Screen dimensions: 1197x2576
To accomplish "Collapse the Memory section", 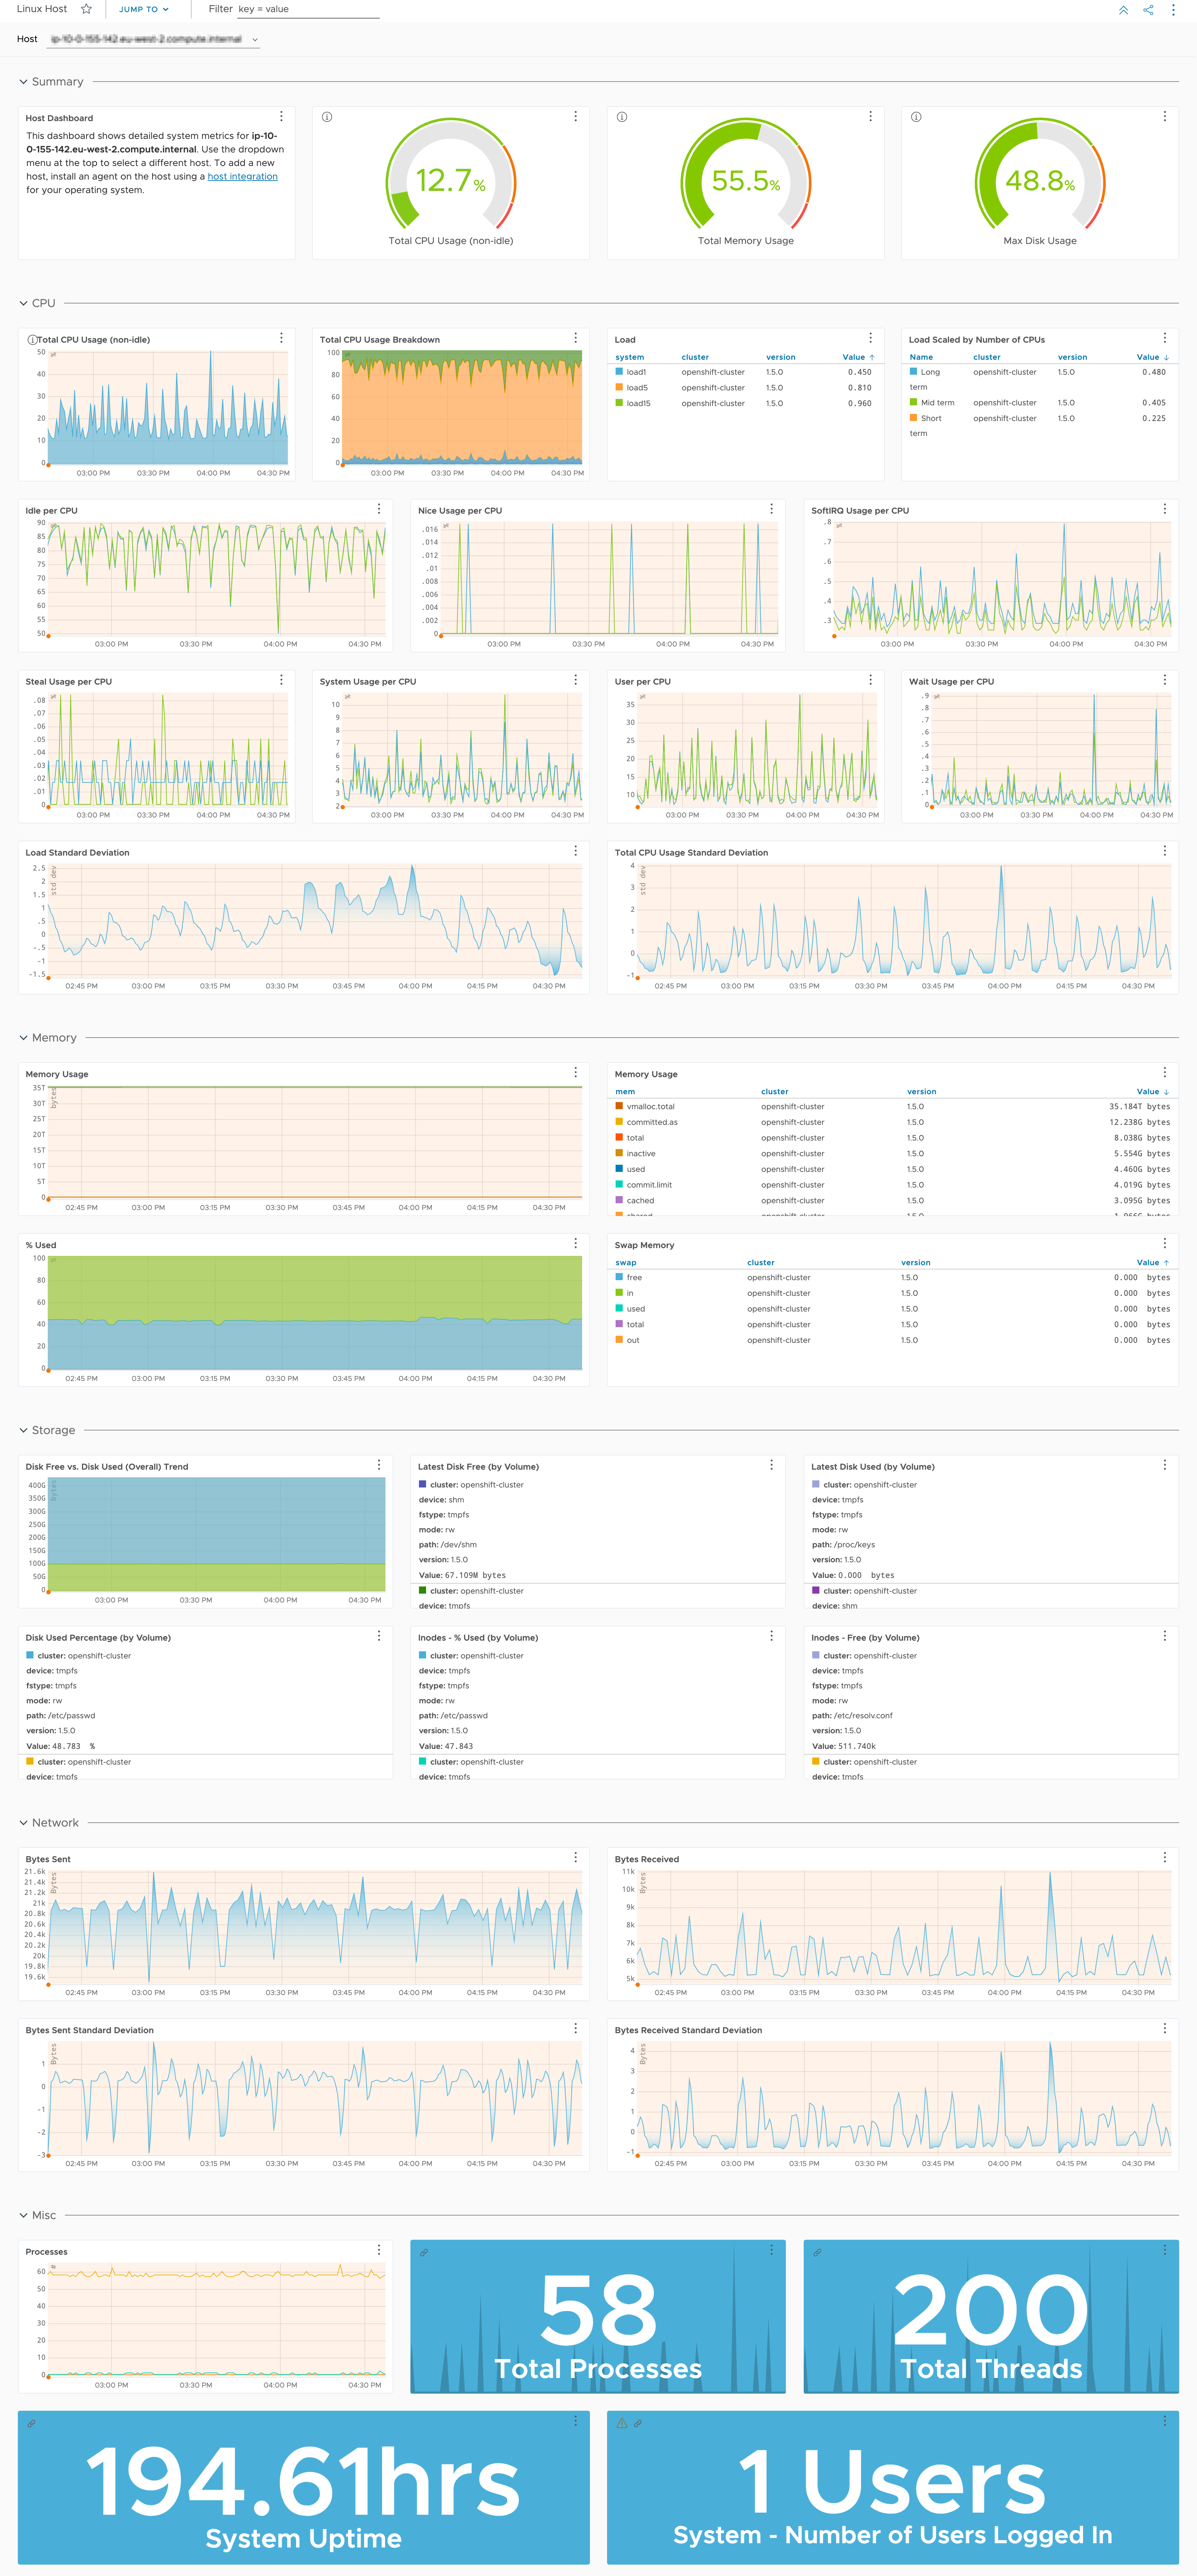I will click(x=23, y=1038).
